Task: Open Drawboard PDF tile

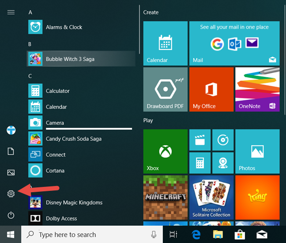Action: click(x=165, y=89)
